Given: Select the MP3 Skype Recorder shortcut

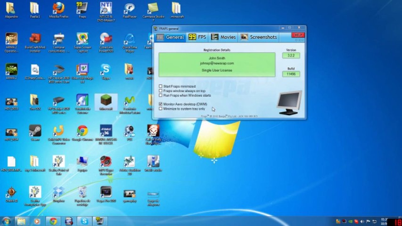Looking at the screenshot, I should click(x=106, y=165).
